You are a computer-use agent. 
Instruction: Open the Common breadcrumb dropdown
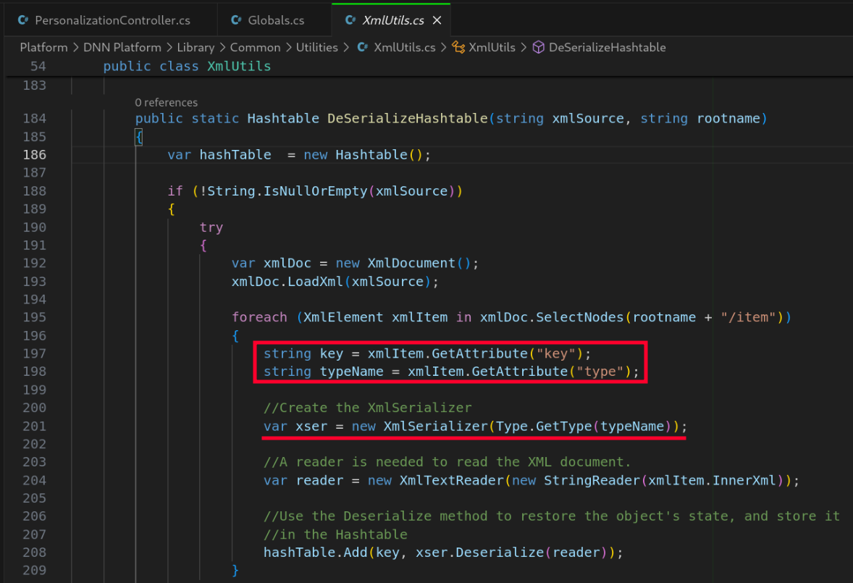pyautogui.click(x=255, y=47)
